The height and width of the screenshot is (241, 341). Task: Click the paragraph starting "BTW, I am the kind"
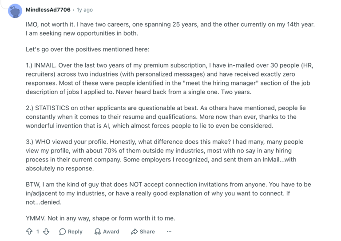[168, 193]
